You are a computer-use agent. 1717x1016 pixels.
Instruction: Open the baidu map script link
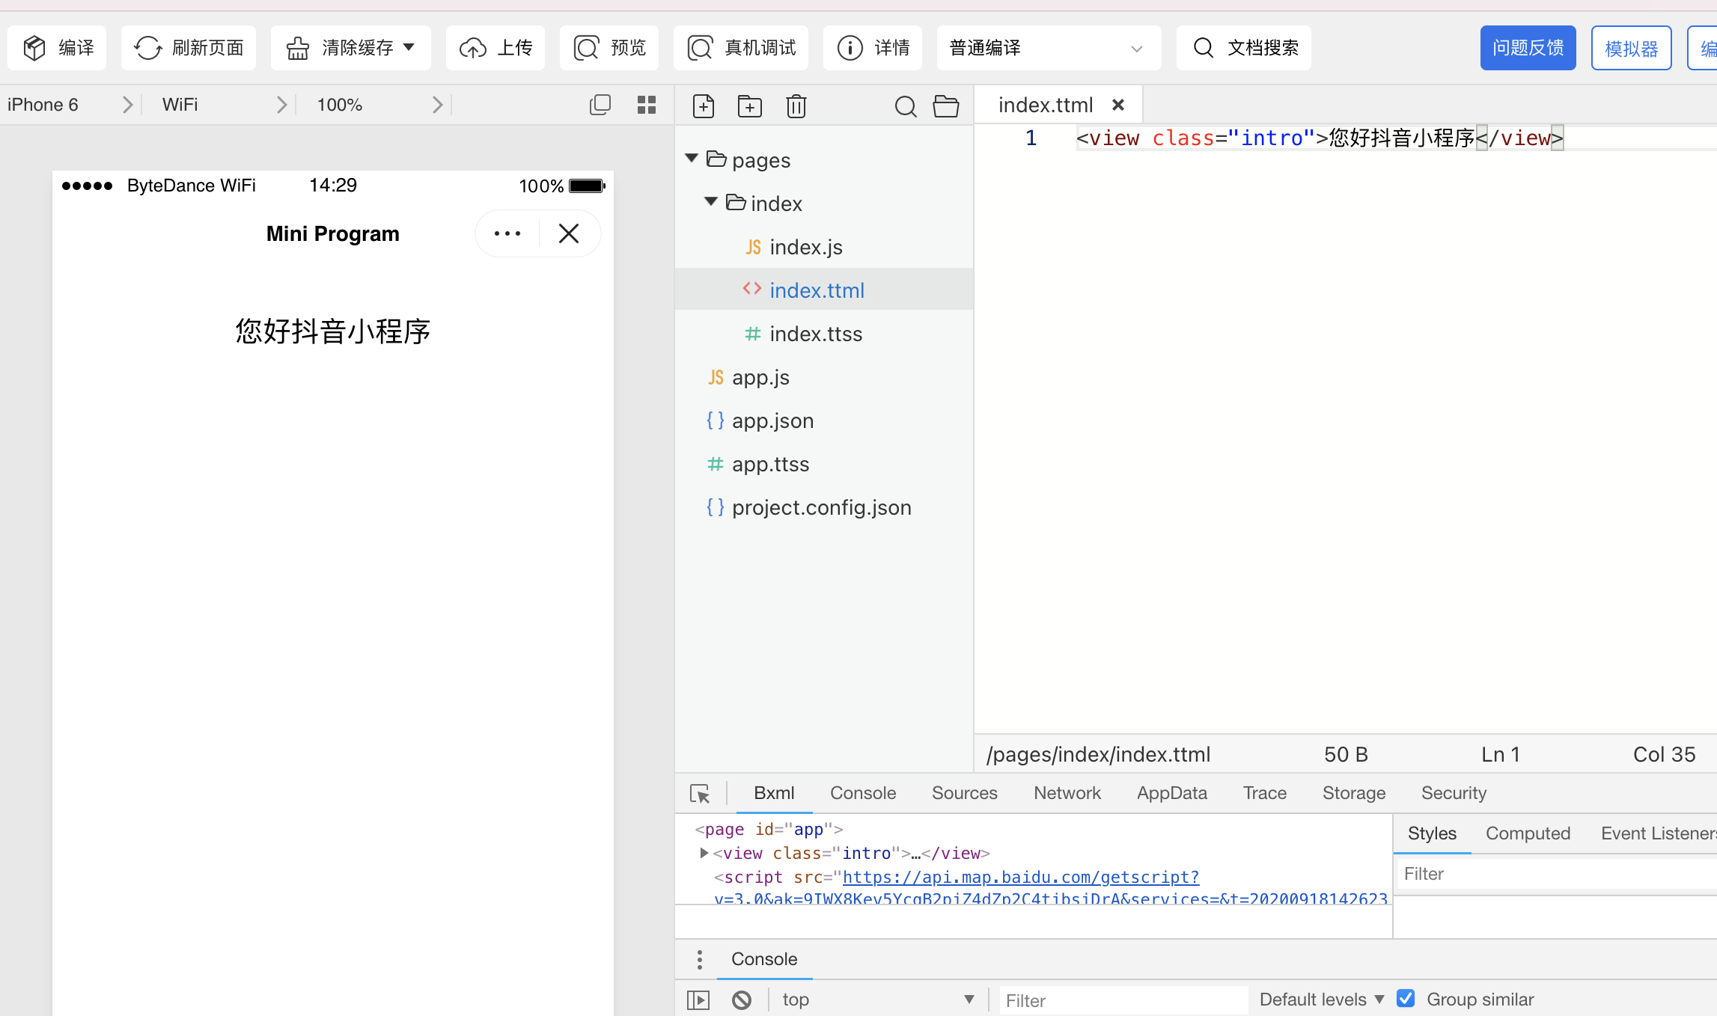[1020, 877]
